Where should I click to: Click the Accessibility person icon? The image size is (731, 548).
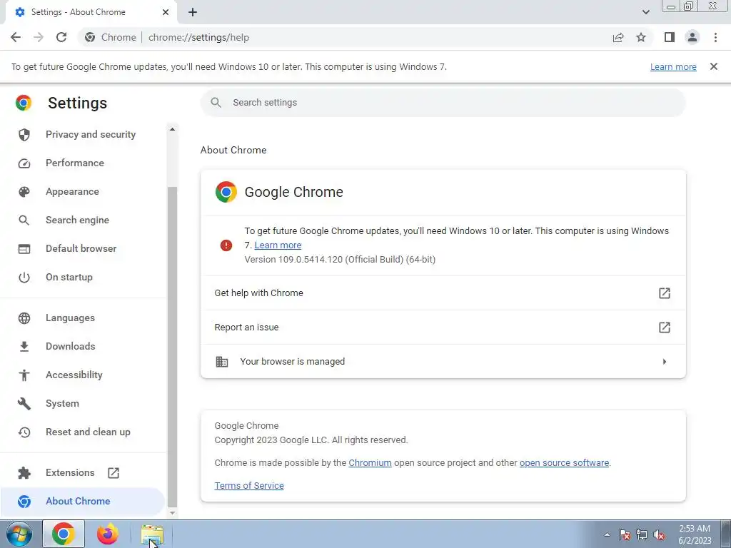(24, 375)
